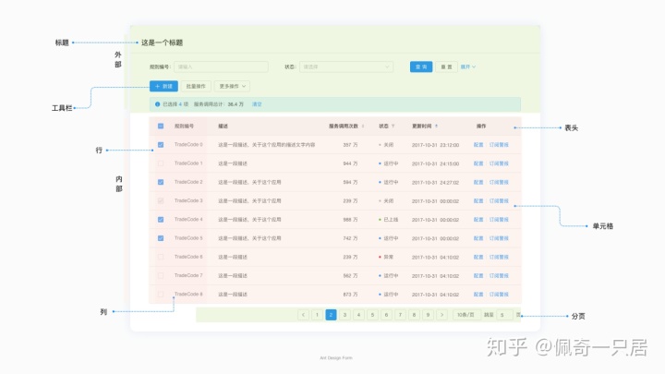Open the 状态 select dropdown
Viewport: 665px width, 374px height.
point(346,66)
